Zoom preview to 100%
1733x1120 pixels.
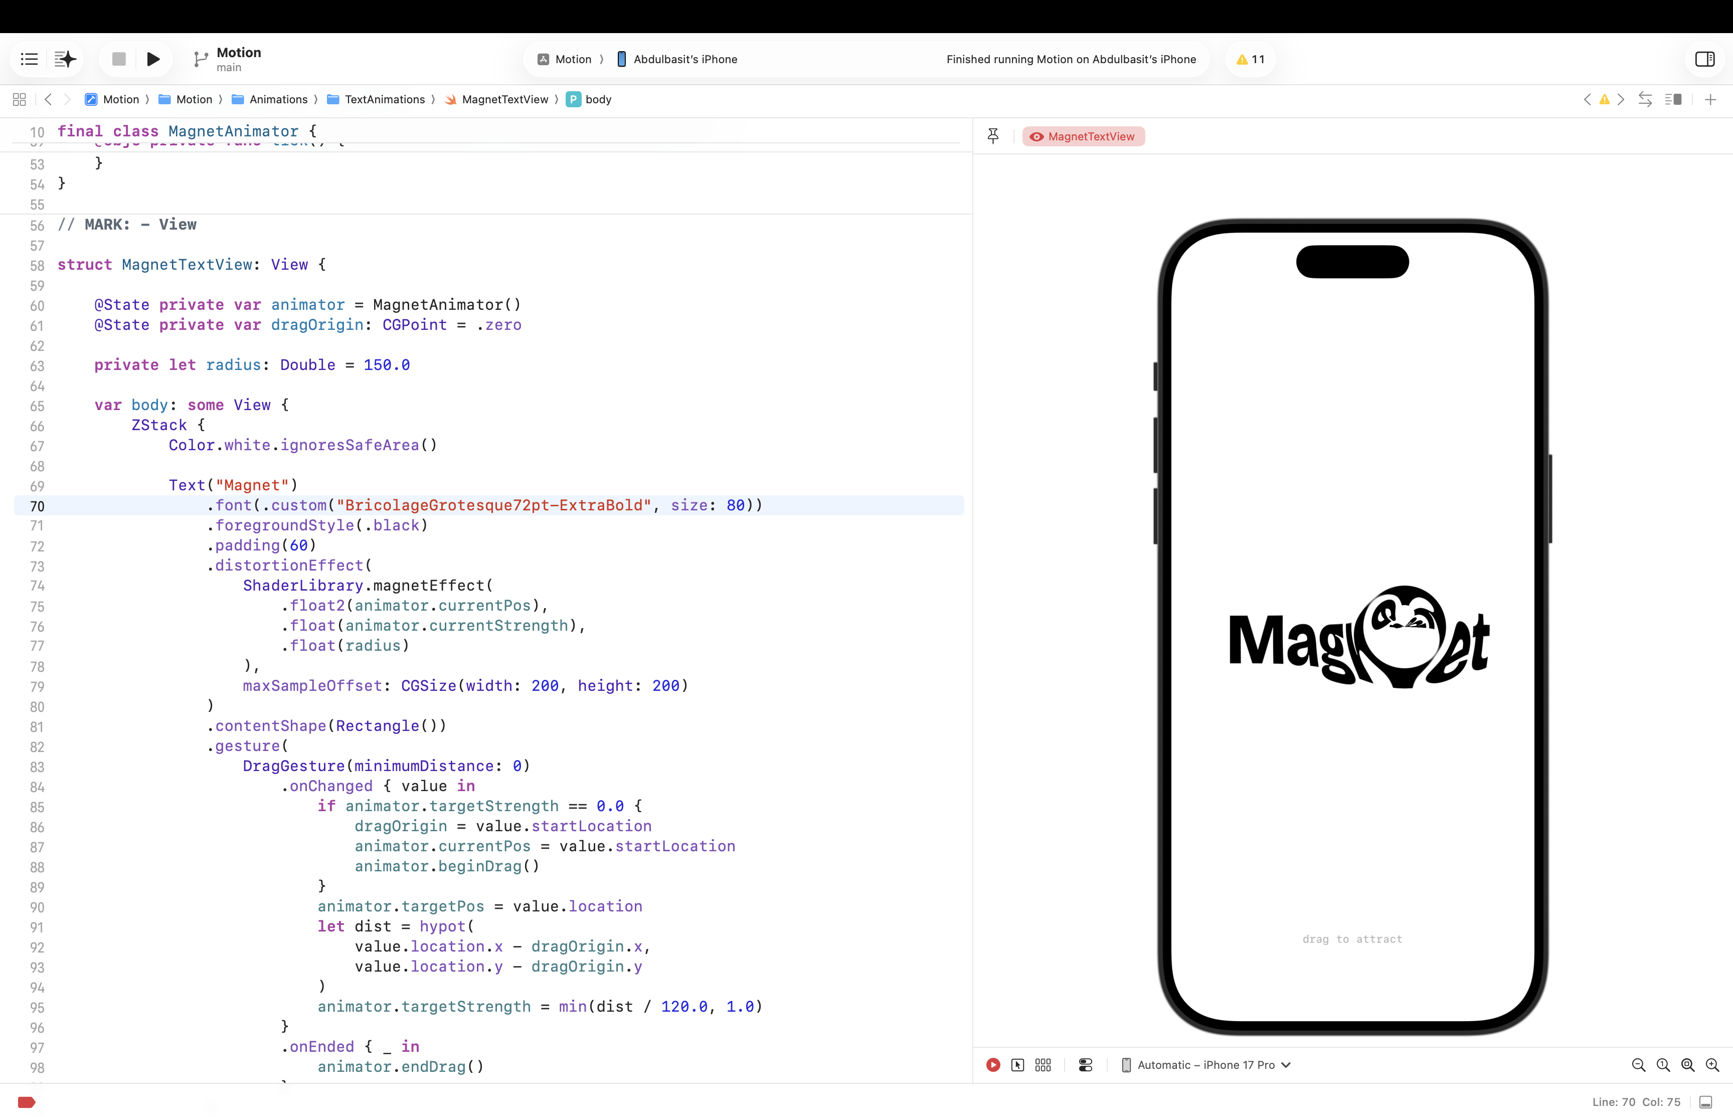pyautogui.click(x=1663, y=1065)
